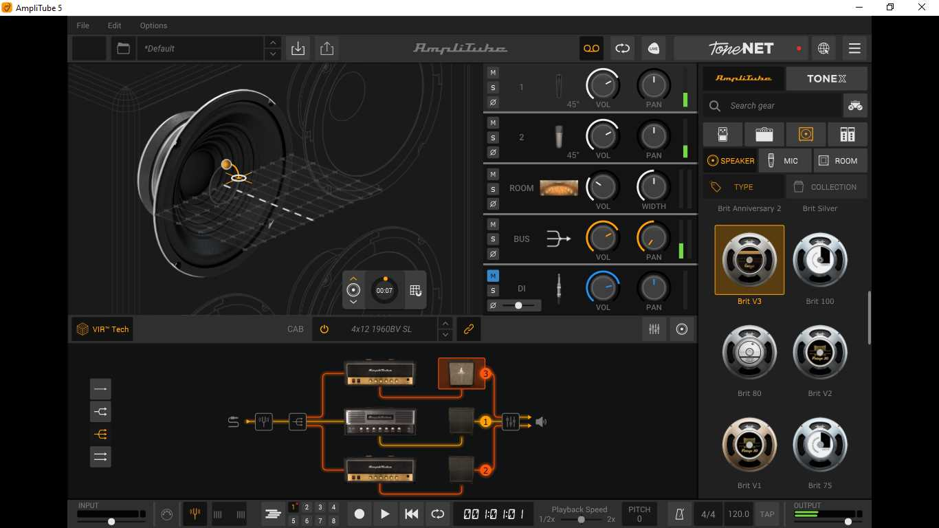Click the TAP tempo button
Image resolution: width=939 pixels, height=528 pixels.
click(767, 514)
